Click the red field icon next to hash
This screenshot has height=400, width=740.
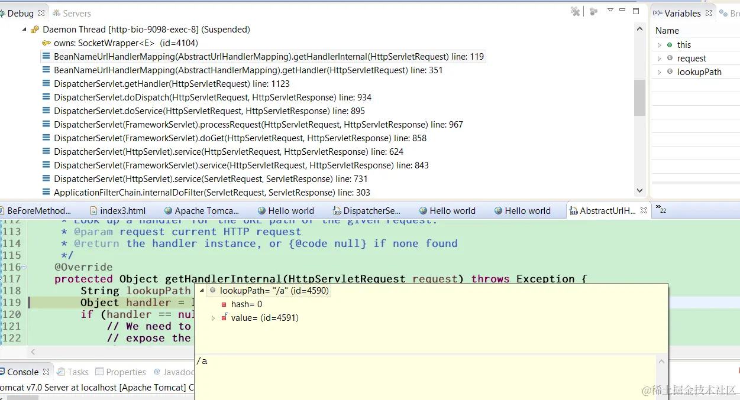224,304
